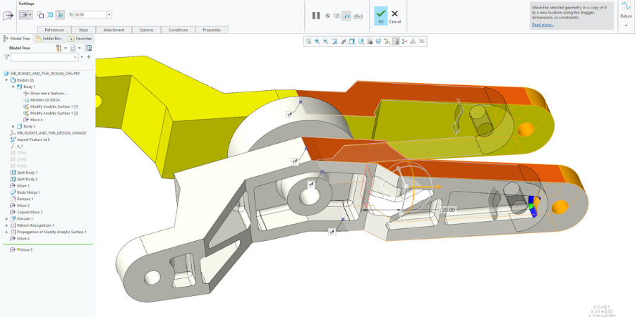This screenshot has width=635, height=317.
Task: Expand the Body 3 tree node
Action: pyautogui.click(x=13, y=126)
